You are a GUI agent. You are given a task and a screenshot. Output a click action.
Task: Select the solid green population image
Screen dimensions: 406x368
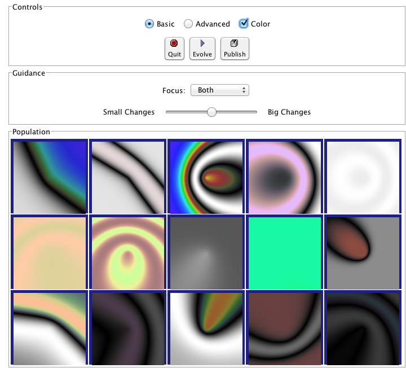[285, 253]
